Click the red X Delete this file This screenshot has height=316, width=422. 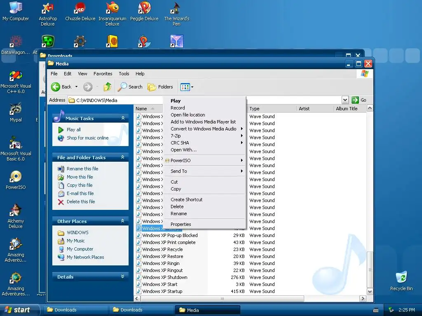click(x=61, y=202)
